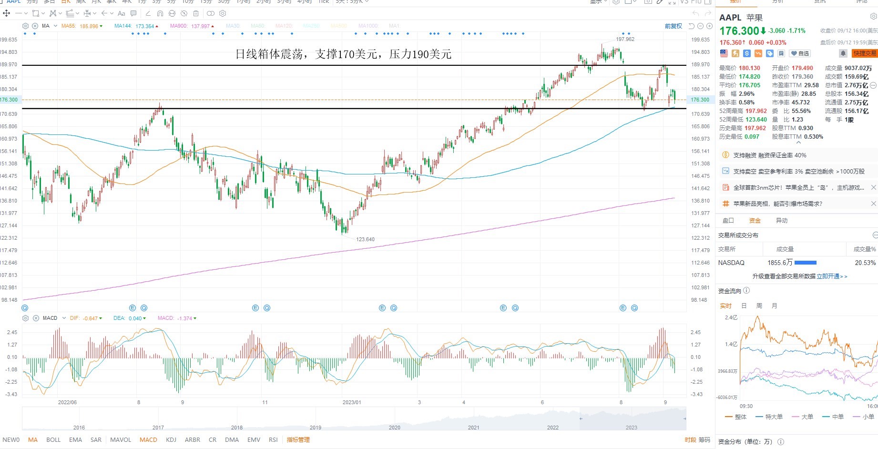Screen dimensions: 878x449
Task: Toggle the 中单 fund flow series
Action: click(833, 417)
